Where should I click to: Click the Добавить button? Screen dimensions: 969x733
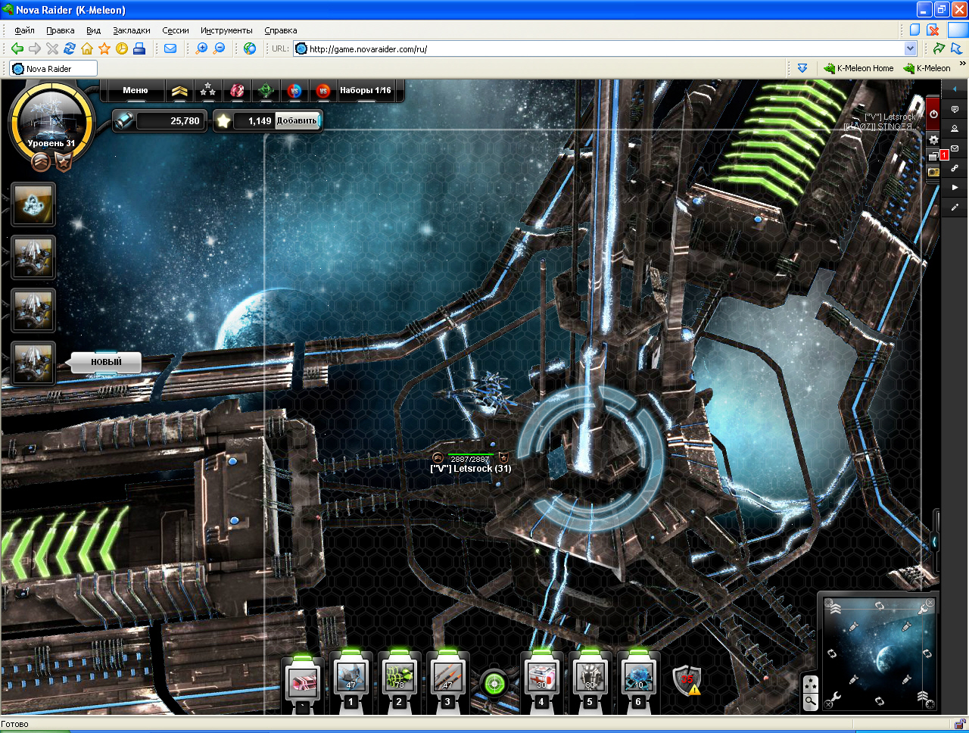[297, 120]
